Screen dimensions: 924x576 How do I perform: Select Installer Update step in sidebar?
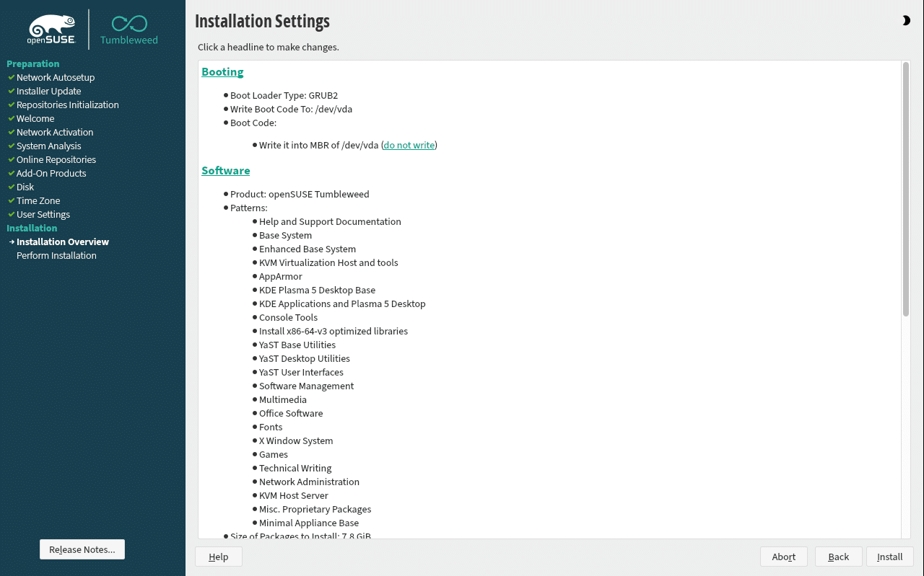48,91
